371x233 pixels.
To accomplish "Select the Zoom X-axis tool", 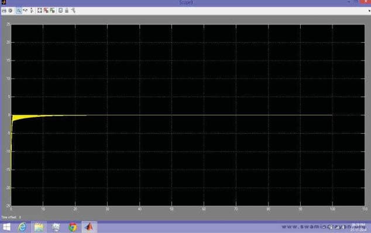I will (25, 11).
